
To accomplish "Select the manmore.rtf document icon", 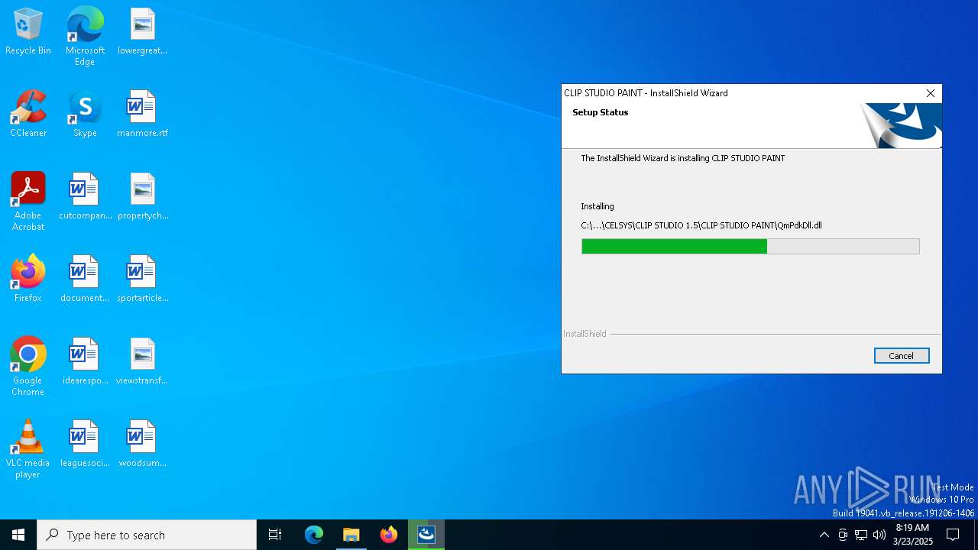I will click(x=142, y=115).
